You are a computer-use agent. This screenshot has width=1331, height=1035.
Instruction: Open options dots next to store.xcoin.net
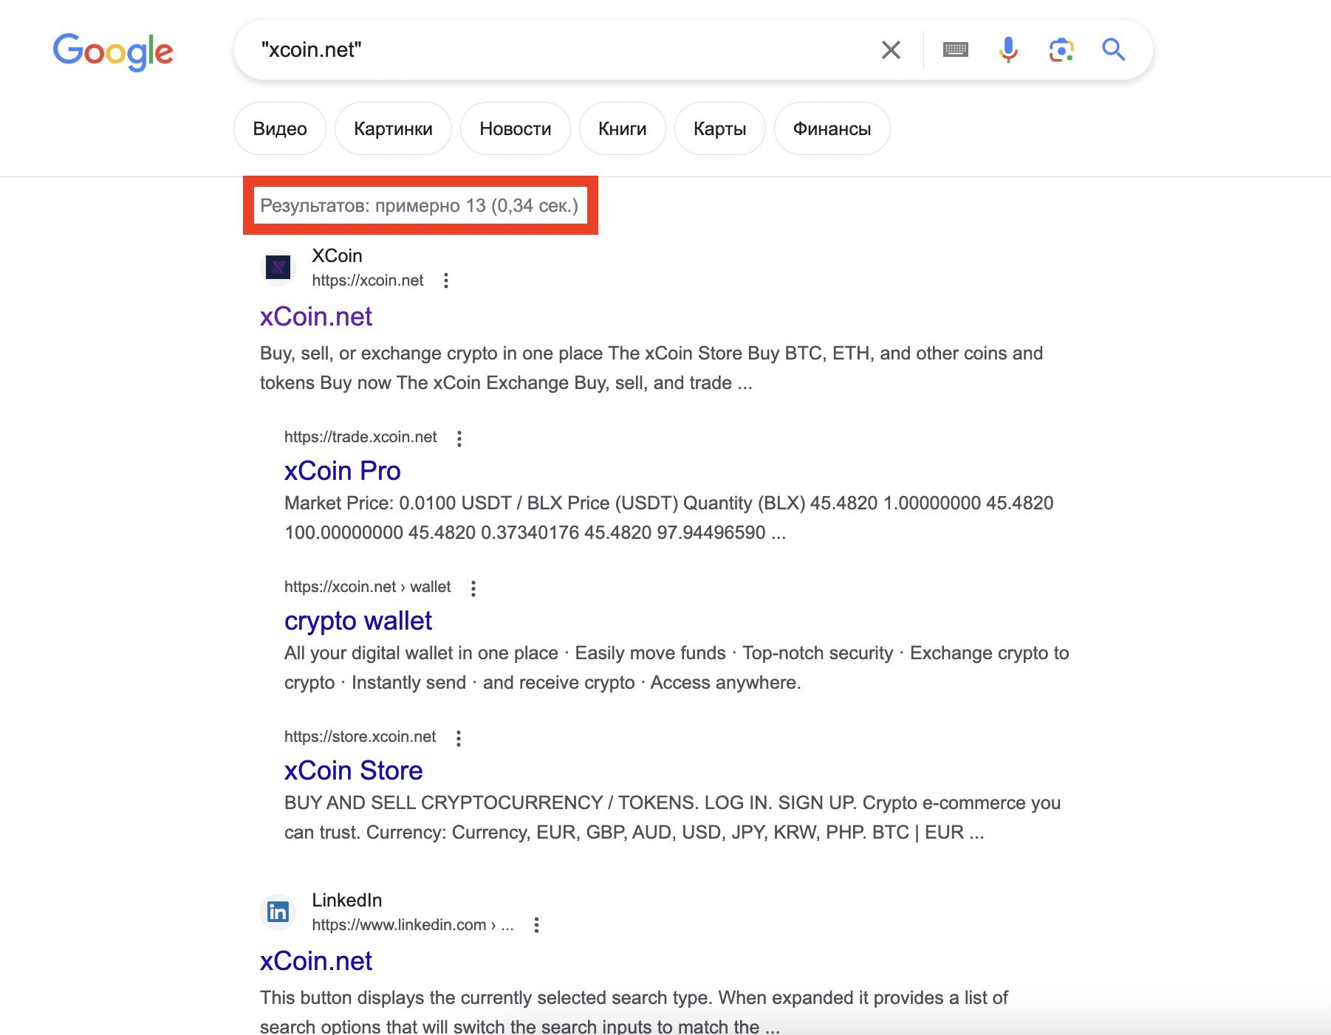click(459, 738)
